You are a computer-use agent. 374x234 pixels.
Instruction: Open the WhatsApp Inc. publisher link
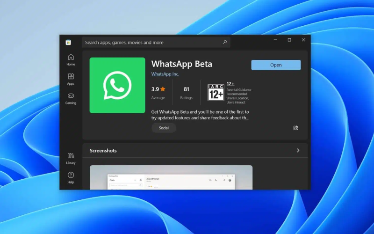click(x=165, y=74)
